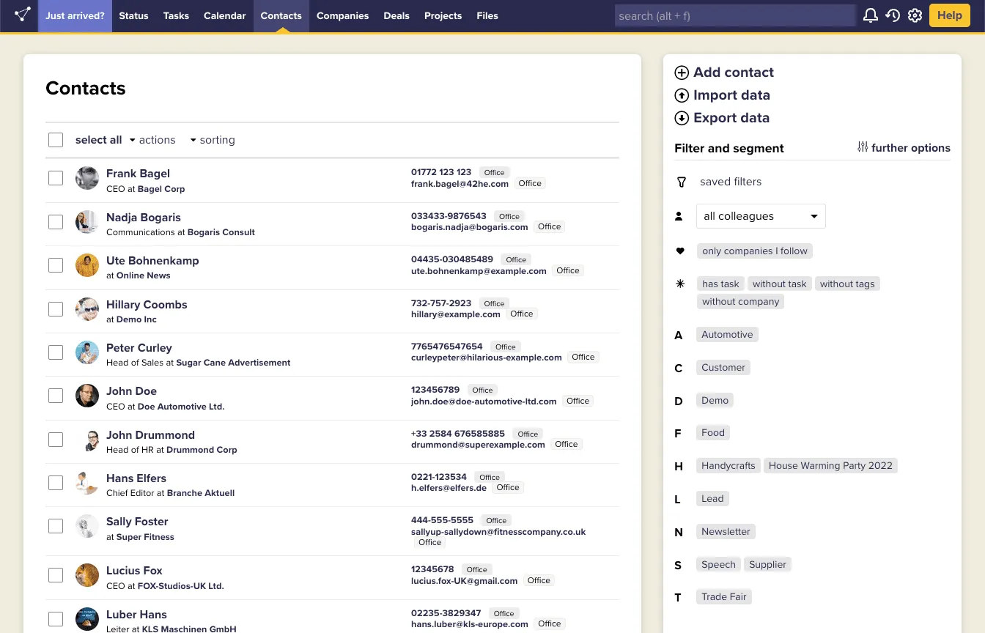Switch to the Deals tab
The height and width of the screenshot is (633, 985).
point(396,15)
